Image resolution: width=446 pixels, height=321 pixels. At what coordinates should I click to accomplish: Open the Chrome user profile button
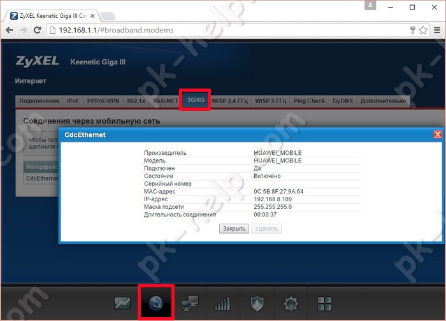(x=370, y=5)
